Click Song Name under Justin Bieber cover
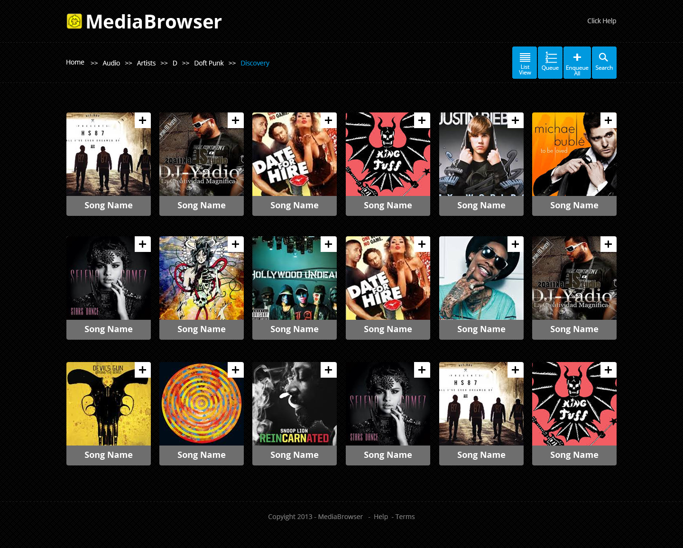This screenshot has height=548, width=683. pos(481,205)
